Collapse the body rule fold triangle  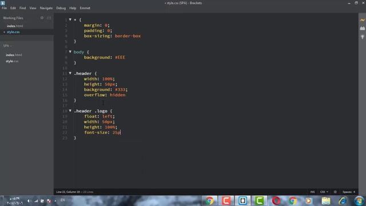(x=70, y=51)
